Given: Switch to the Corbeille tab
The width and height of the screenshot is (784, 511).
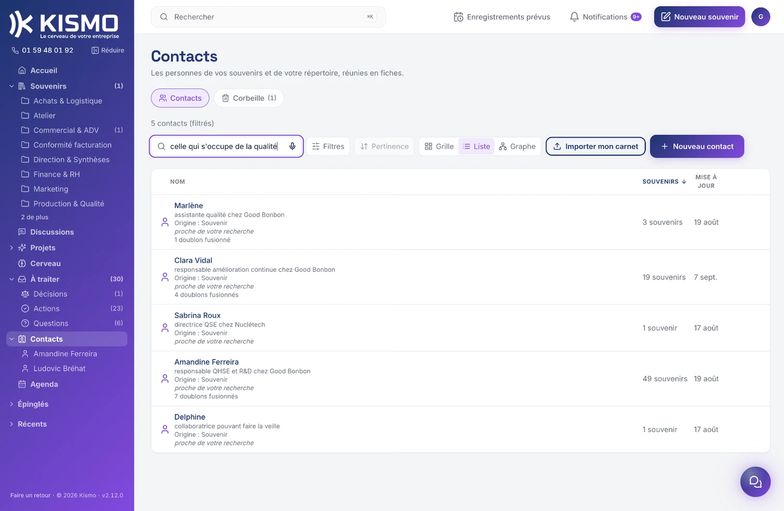Looking at the screenshot, I should tap(249, 98).
